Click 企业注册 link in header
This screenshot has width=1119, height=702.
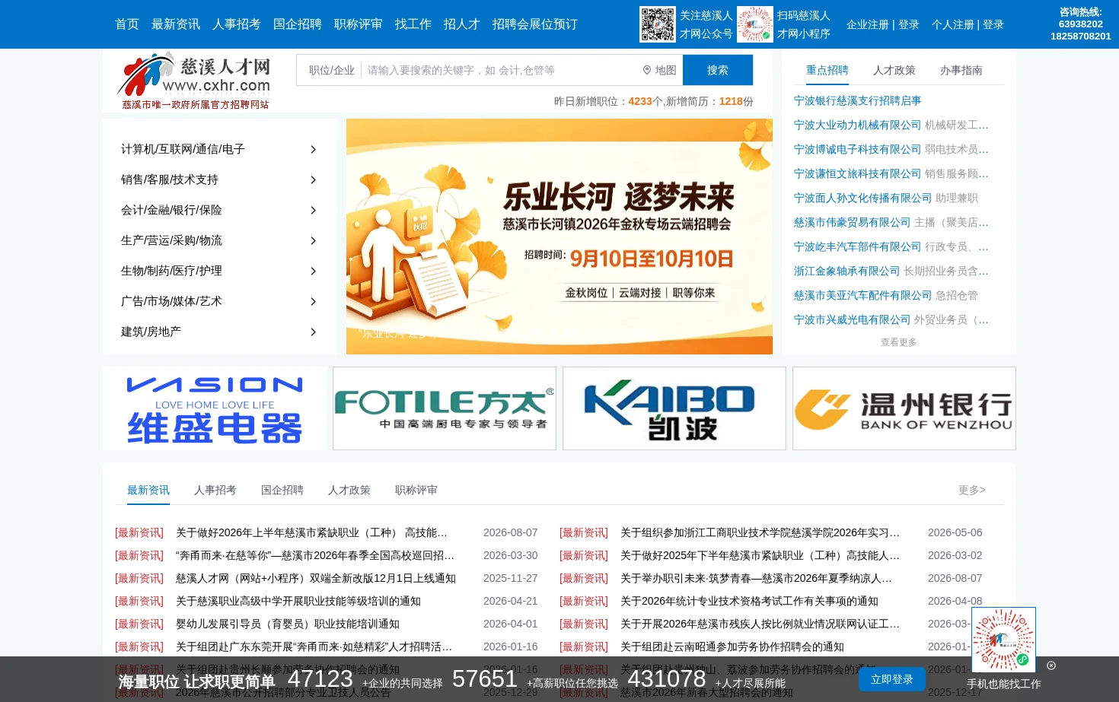(x=868, y=24)
